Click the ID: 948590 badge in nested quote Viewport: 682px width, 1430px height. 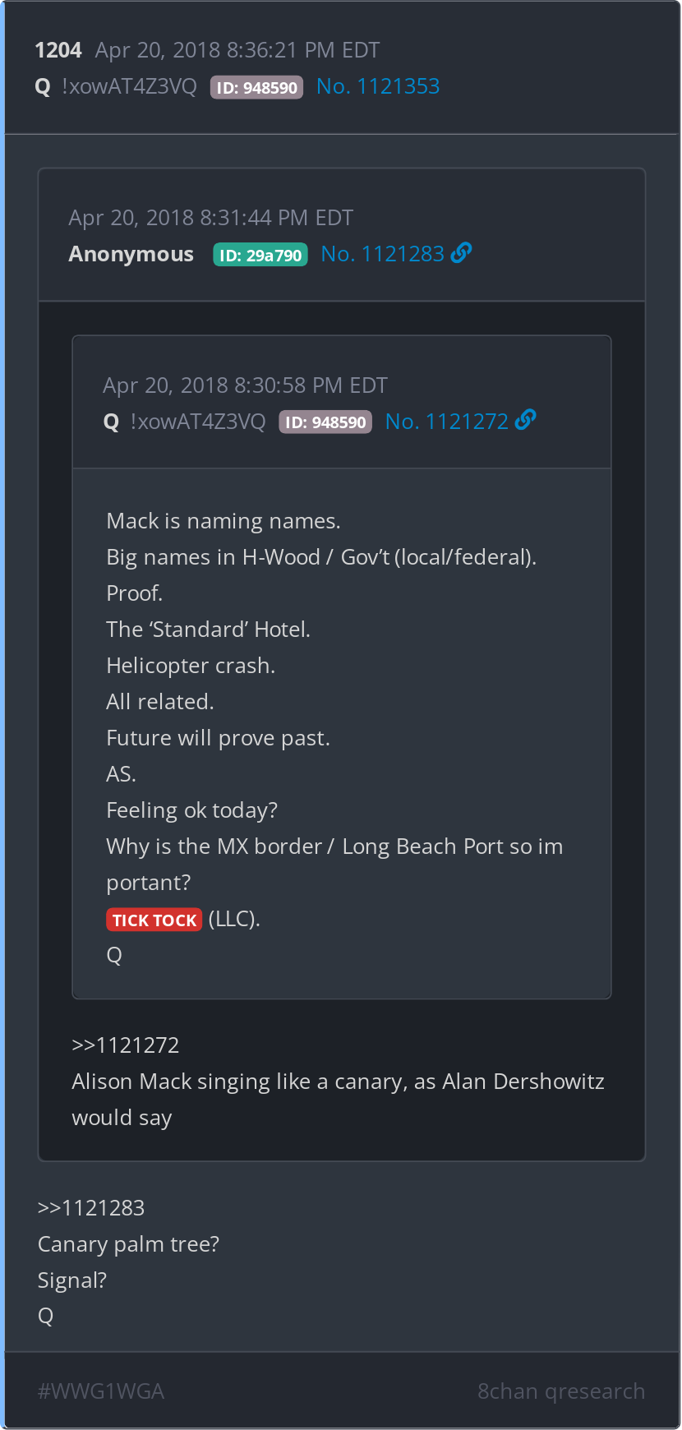coord(325,422)
